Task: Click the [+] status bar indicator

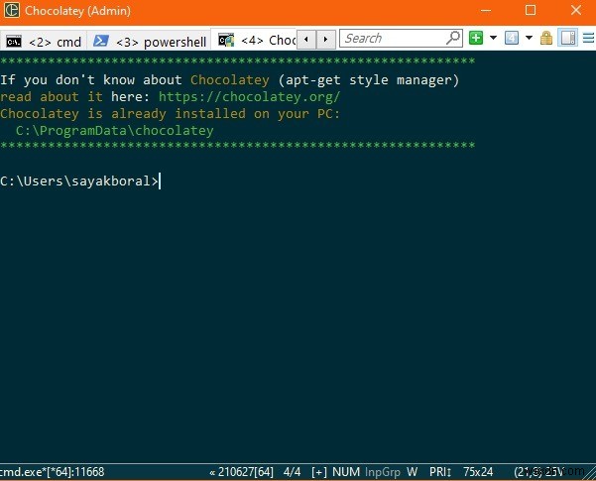Action: [319, 472]
